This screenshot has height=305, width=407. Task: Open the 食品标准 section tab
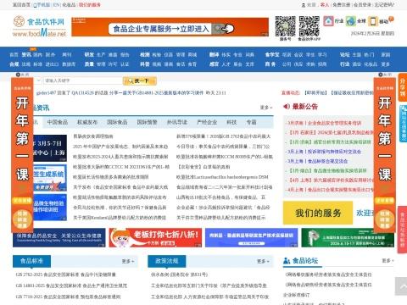click(x=31, y=261)
